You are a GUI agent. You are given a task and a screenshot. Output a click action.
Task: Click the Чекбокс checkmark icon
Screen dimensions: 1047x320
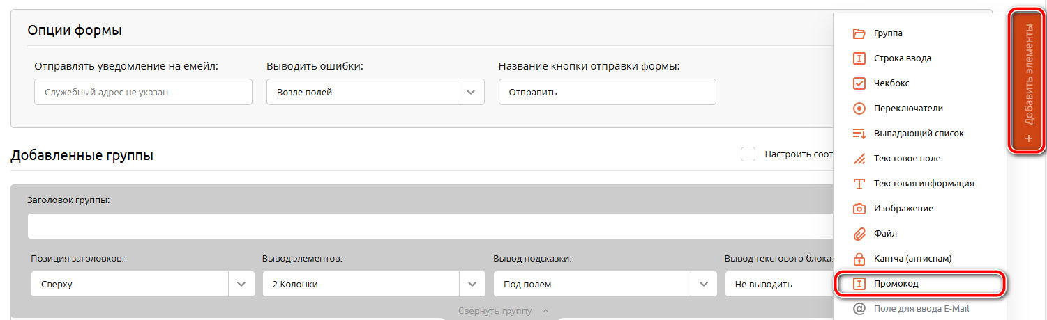pos(859,83)
